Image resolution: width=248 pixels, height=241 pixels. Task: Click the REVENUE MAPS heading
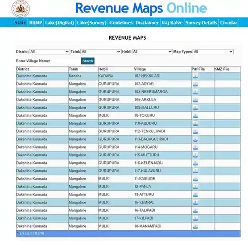coord(128,38)
